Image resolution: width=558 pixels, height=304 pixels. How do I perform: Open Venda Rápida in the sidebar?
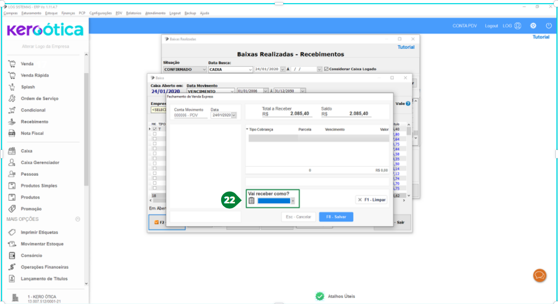click(34, 75)
